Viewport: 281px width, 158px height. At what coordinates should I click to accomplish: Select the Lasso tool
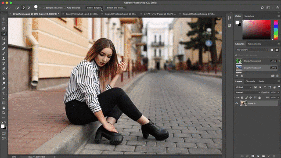(4, 29)
